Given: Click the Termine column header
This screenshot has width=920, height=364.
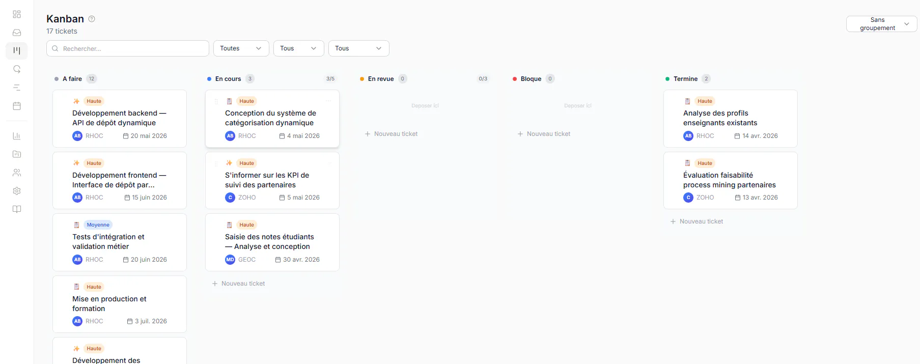Looking at the screenshot, I should (x=685, y=79).
